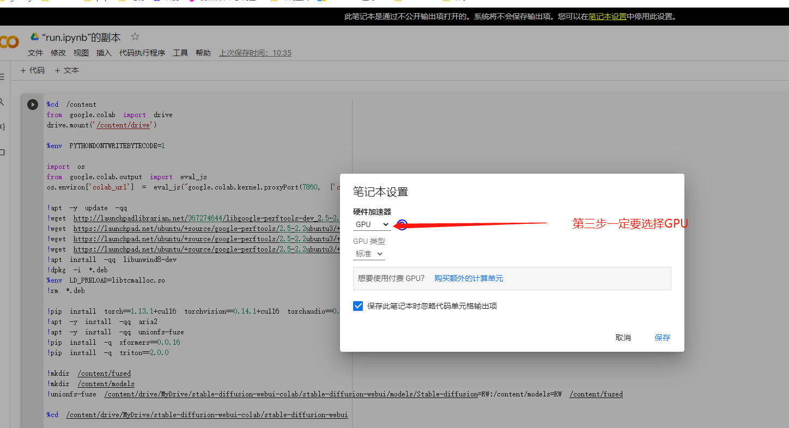Click the !pip install -q xformers==0.0.16 line

pyautogui.click(x=113, y=343)
